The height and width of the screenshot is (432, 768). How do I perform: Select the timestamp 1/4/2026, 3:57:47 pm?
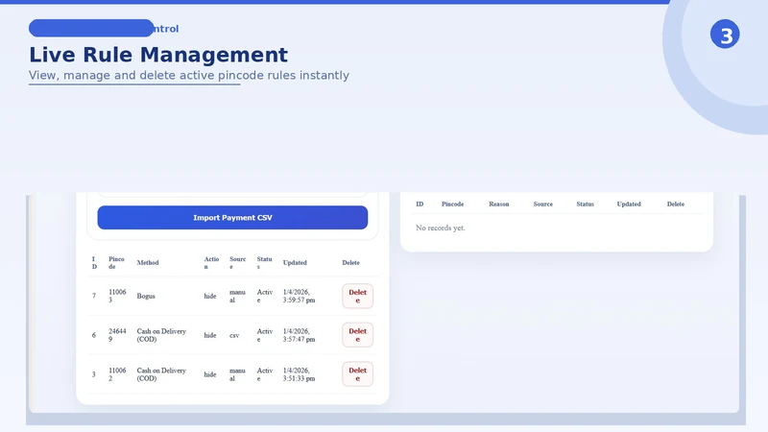(x=299, y=335)
